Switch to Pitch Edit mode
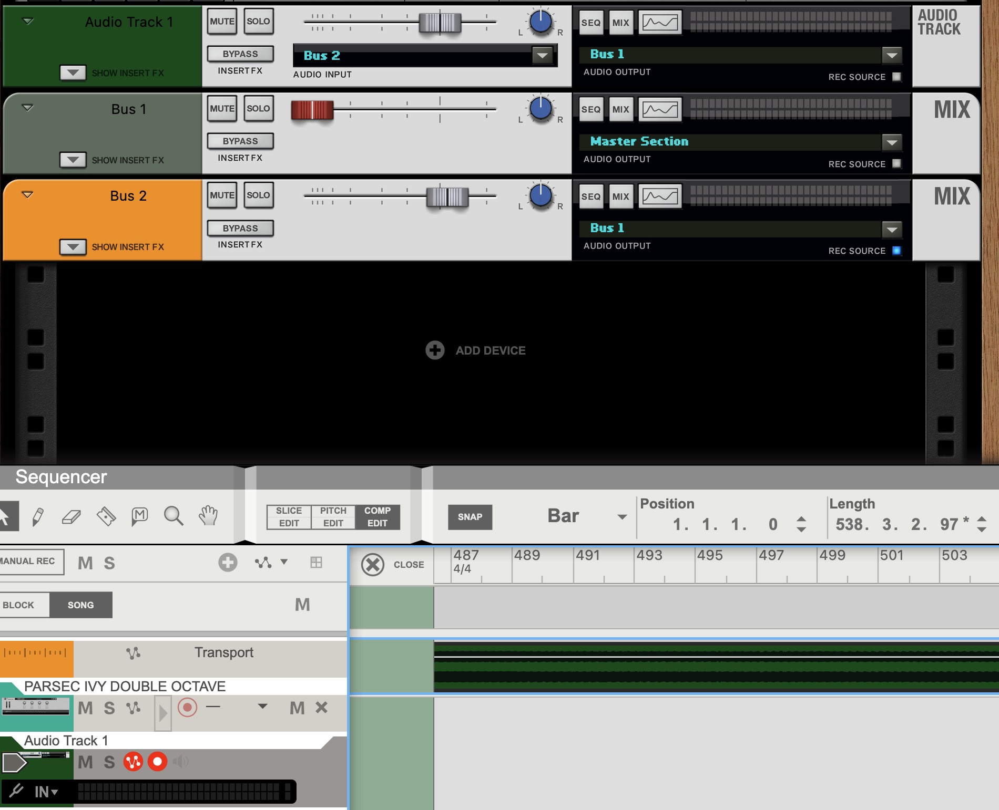Screen dimensions: 999x810 click(333, 517)
